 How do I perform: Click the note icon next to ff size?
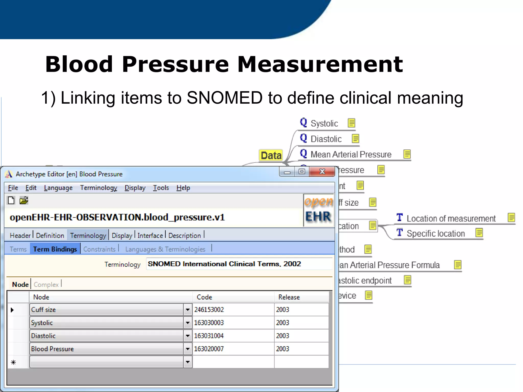pos(373,202)
